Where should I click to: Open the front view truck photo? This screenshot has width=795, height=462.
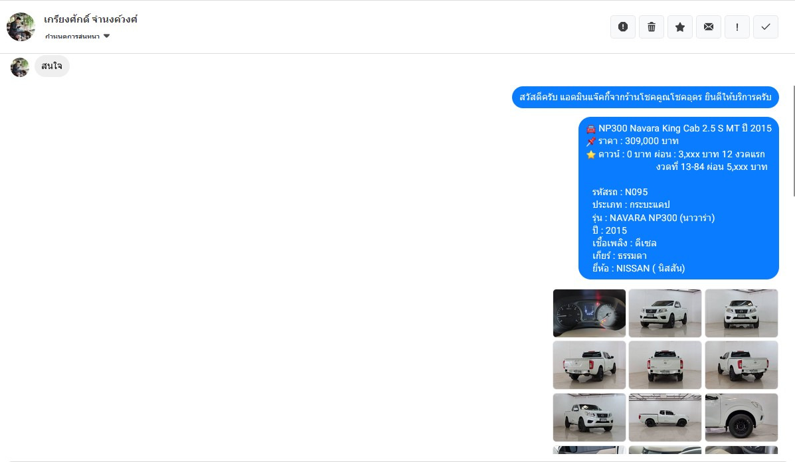(741, 313)
